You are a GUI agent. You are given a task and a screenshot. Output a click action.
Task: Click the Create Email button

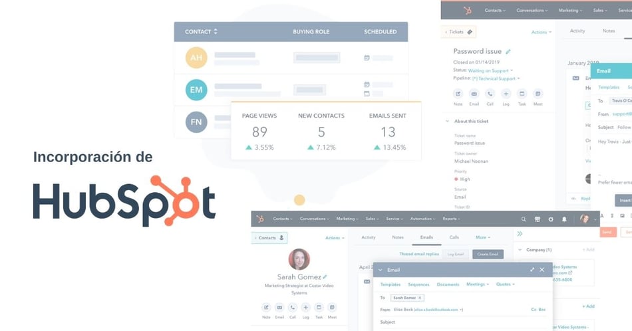tap(488, 254)
